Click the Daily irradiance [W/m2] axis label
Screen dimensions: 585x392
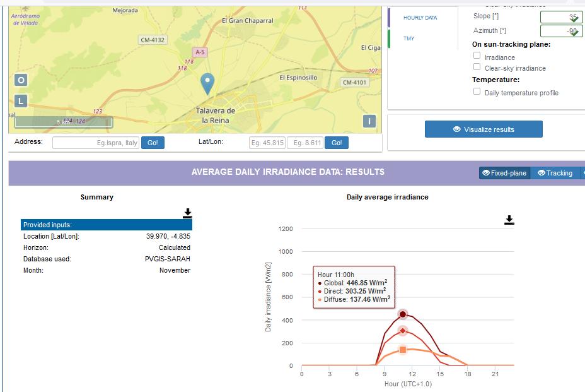269,297
